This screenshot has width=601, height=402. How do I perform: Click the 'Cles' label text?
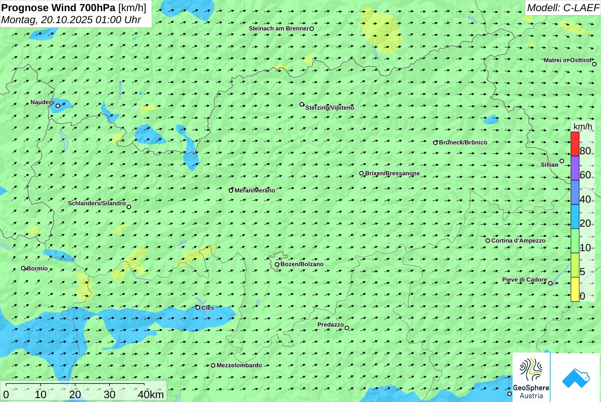tap(208, 308)
